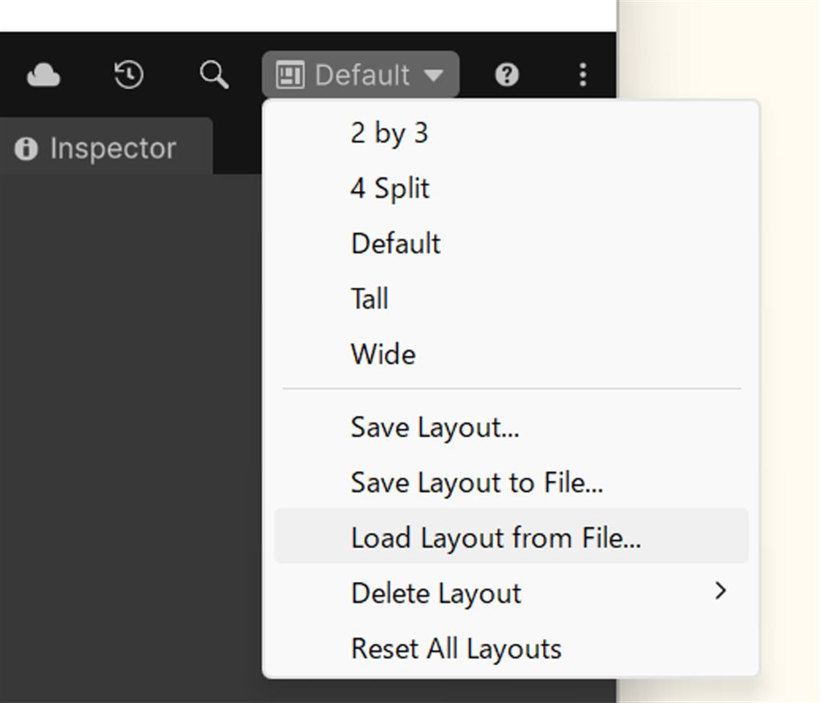Image resolution: width=821 pixels, height=703 pixels.
Task: Select Load Layout from File...
Action: [496, 538]
